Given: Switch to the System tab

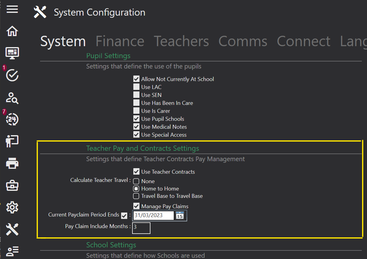Looking at the screenshot, I should tap(63, 41).
